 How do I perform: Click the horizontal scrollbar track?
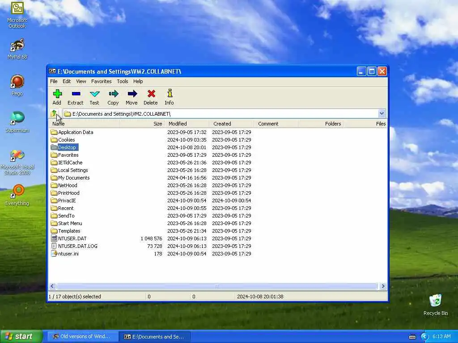click(x=217, y=286)
